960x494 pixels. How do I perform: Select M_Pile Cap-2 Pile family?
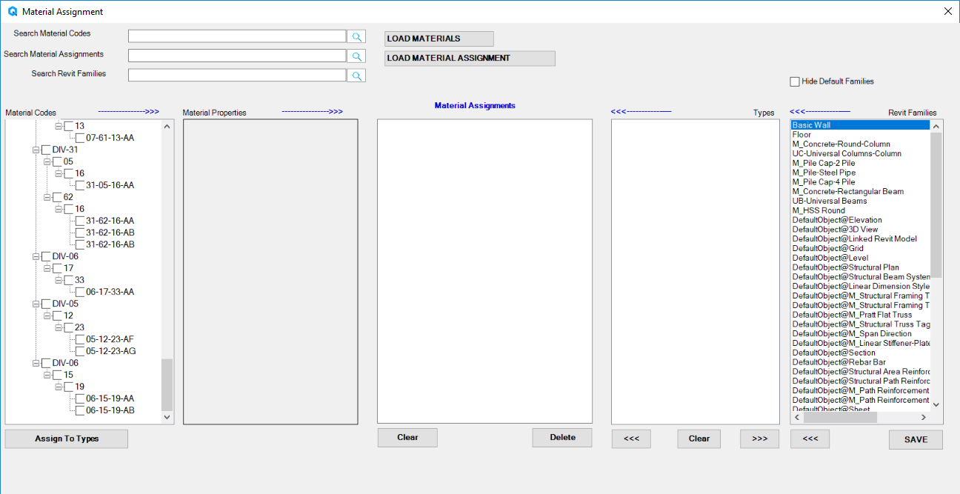click(x=860, y=163)
